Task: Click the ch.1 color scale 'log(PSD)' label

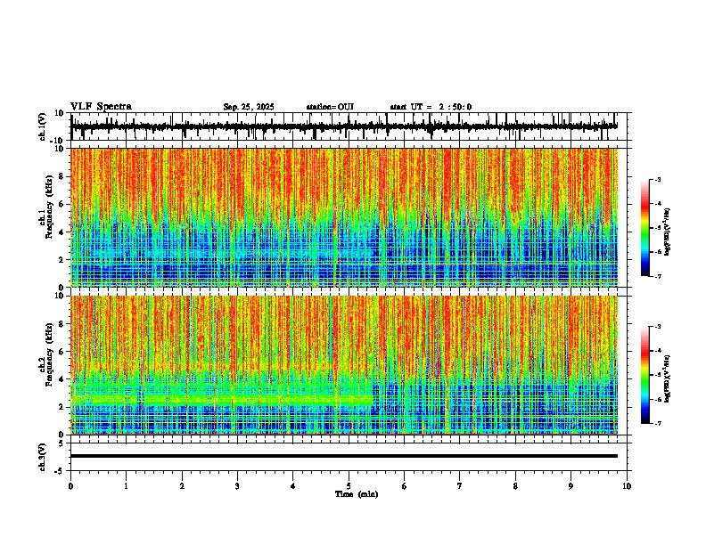Action: pyautogui.click(x=669, y=232)
